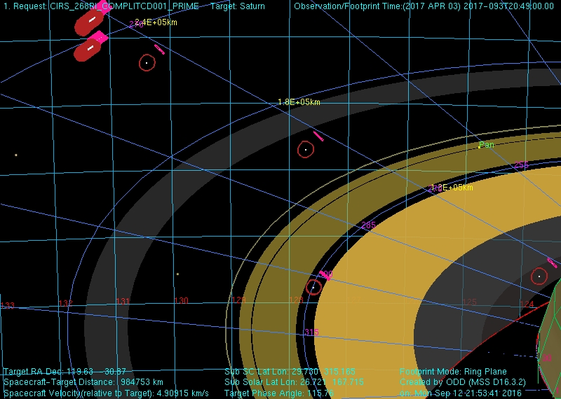The height and width of the screenshot is (399, 561).
Task: Click the Target: Saturn header text
Action: pos(238,6)
